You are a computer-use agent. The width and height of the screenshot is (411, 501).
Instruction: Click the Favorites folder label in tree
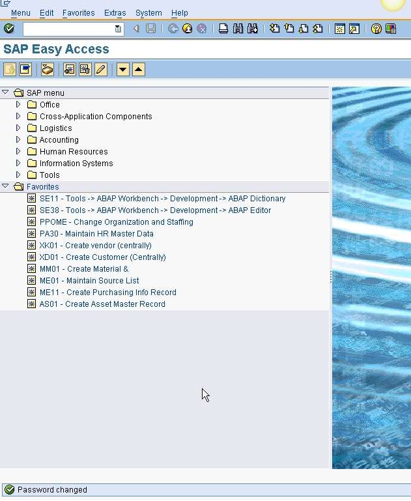click(43, 186)
